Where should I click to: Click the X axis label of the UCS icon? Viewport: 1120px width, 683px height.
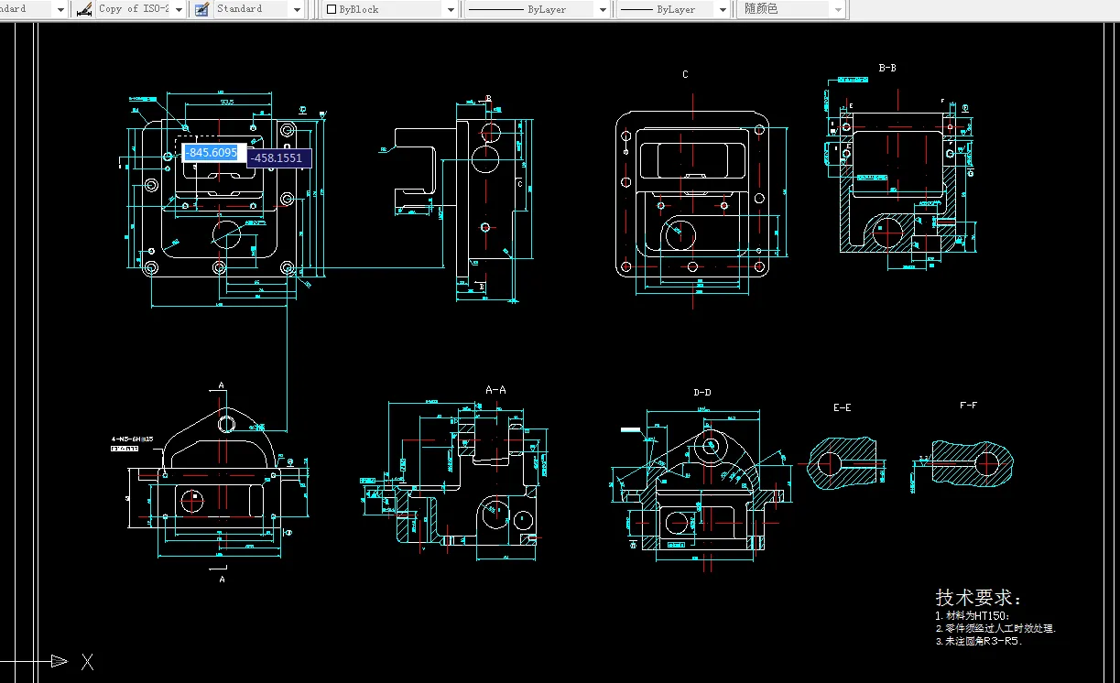(x=88, y=662)
